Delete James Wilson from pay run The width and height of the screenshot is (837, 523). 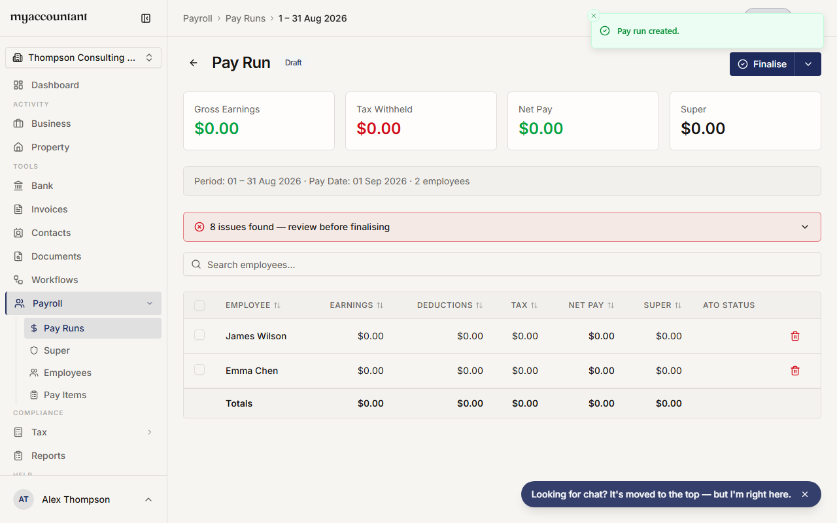(795, 336)
